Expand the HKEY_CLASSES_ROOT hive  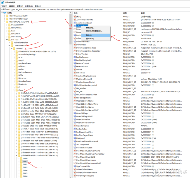[4, 16]
